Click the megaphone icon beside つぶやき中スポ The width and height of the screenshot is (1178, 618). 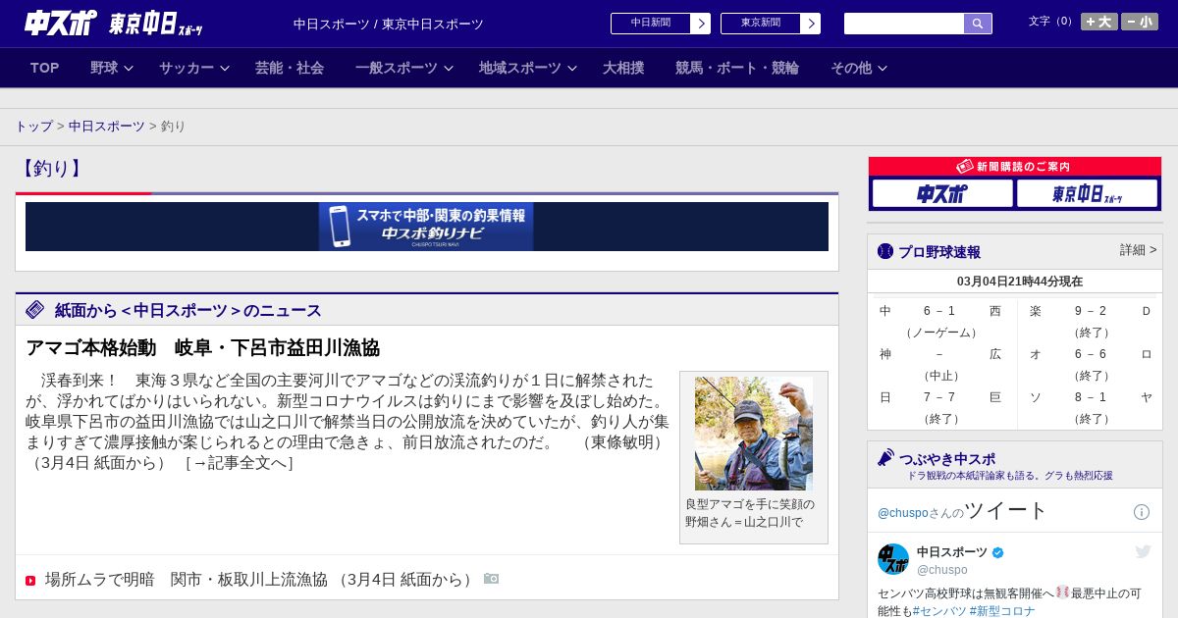click(x=885, y=458)
